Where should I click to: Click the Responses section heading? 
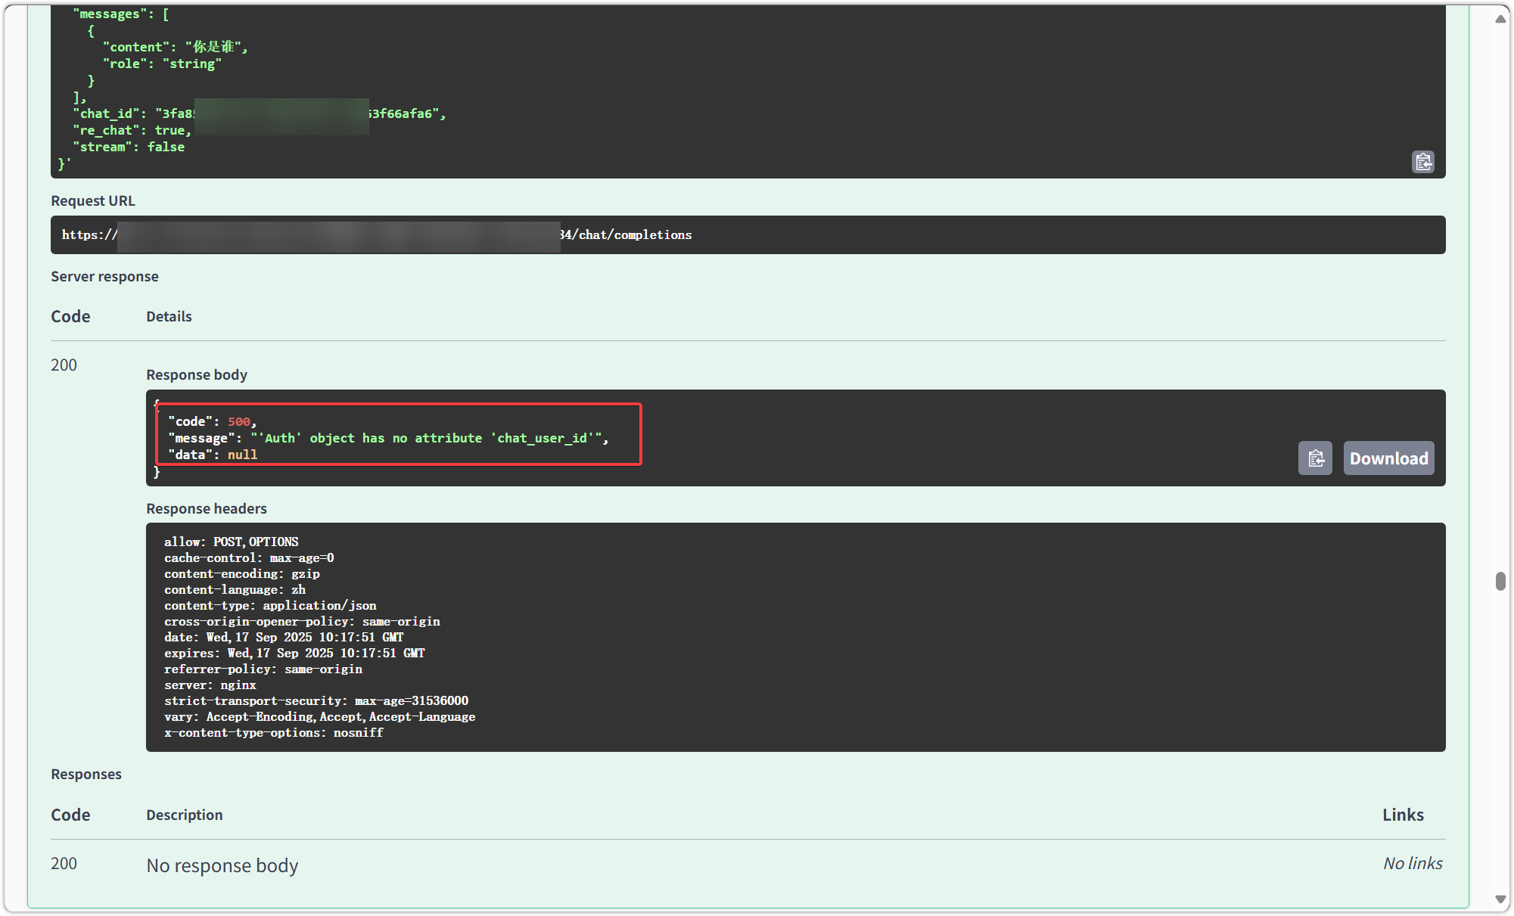(86, 775)
